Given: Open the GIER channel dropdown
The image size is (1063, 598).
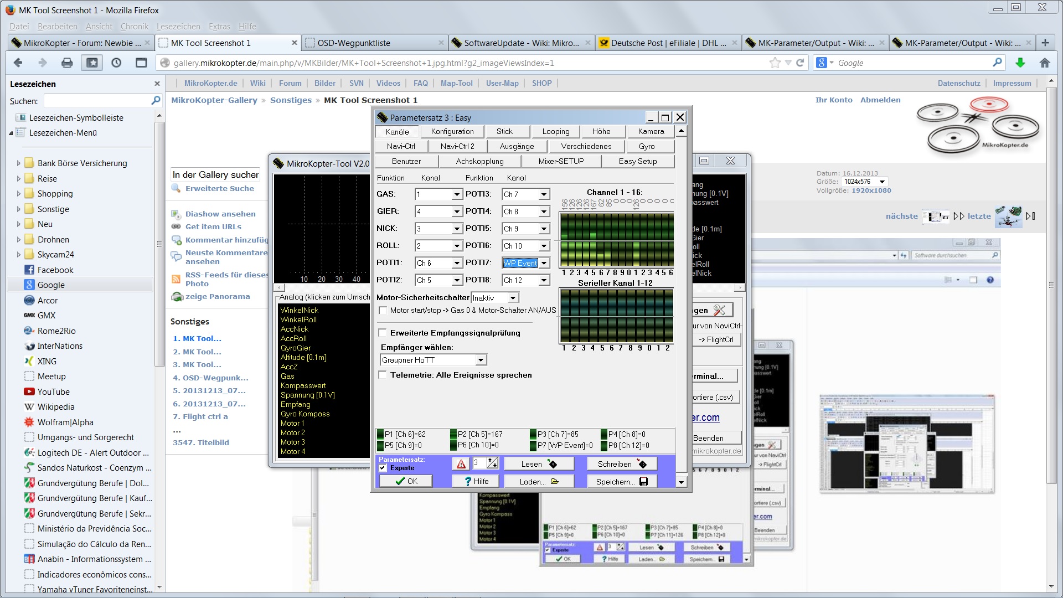Looking at the screenshot, I should pyautogui.click(x=457, y=212).
